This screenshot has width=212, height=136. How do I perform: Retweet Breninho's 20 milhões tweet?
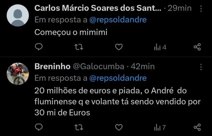(79, 127)
